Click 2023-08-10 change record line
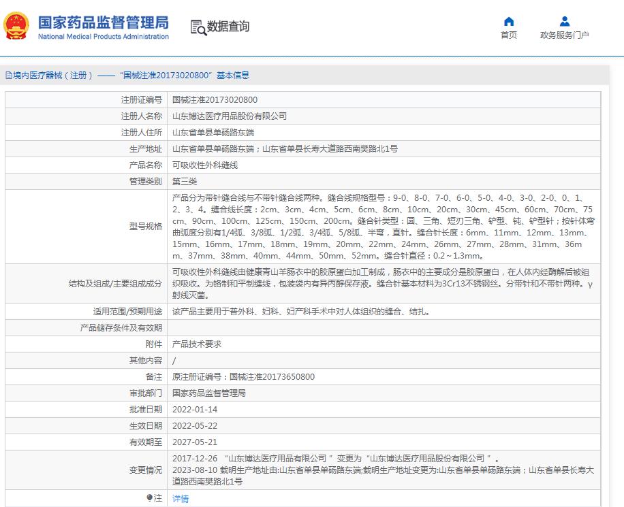624x507 pixels. (384, 476)
